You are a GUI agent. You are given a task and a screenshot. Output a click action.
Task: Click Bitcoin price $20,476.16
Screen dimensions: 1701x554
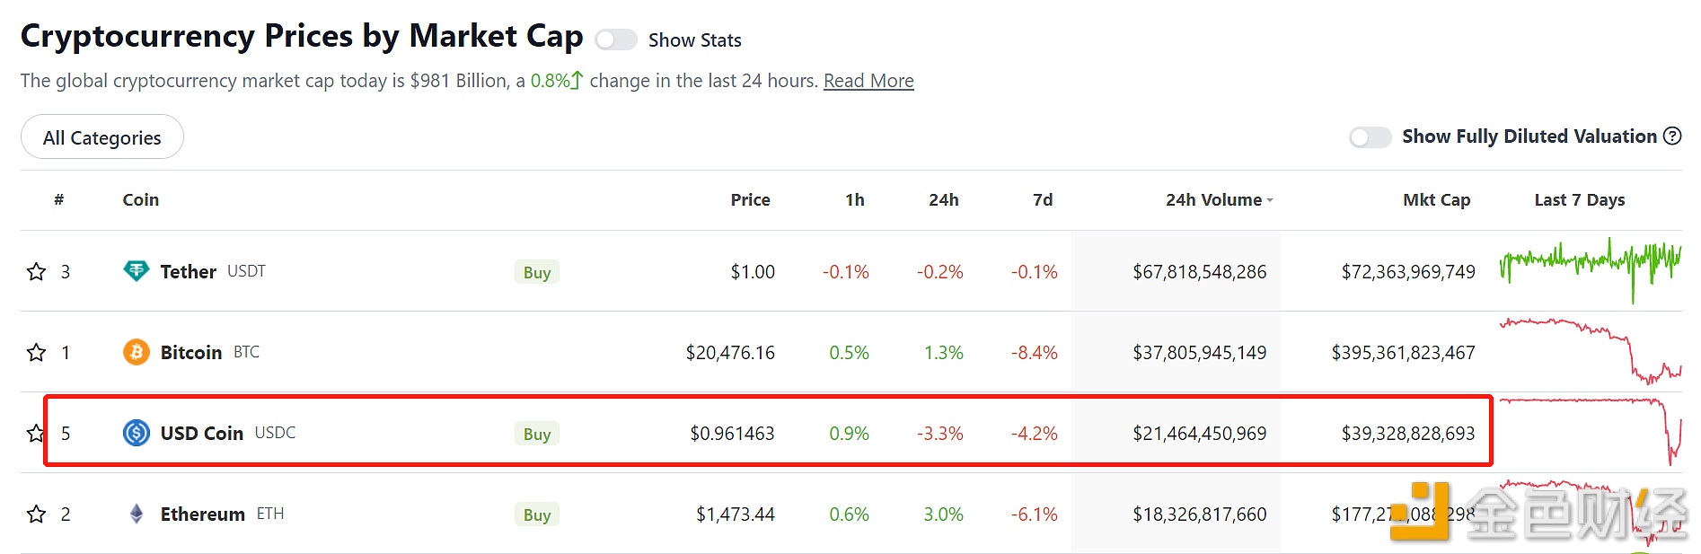[x=730, y=352]
